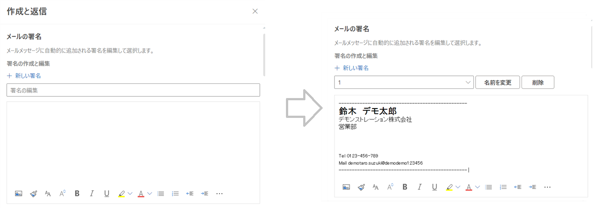Toggle underline in left signature toolbar

(x=107, y=193)
